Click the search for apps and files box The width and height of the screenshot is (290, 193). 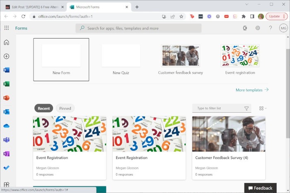click(x=138, y=28)
